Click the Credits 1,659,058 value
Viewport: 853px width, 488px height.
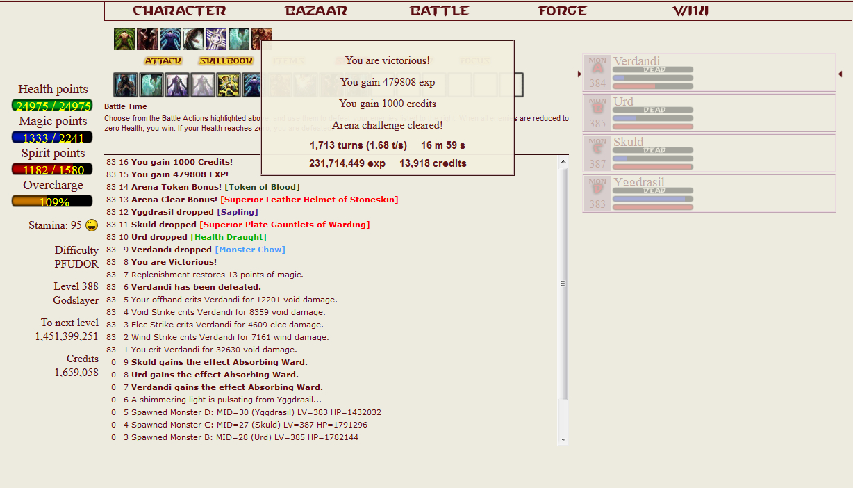click(x=76, y=372)
